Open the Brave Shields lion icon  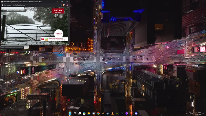tap(64, 5)
